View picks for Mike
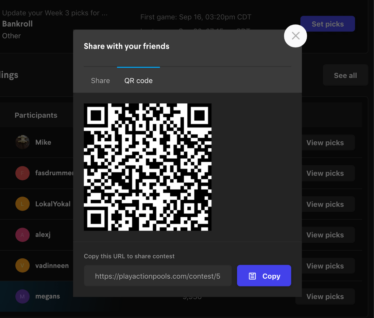 point(325,143)
